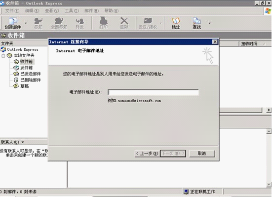This screenshot has width=272, height=197.
Task: Click the Sent Items folder icon
Action: (x=16, y=74)
